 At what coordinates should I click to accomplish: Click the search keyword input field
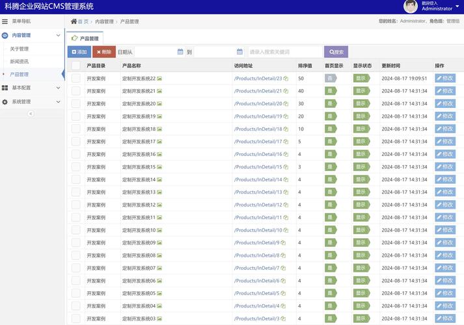[284, 52]
